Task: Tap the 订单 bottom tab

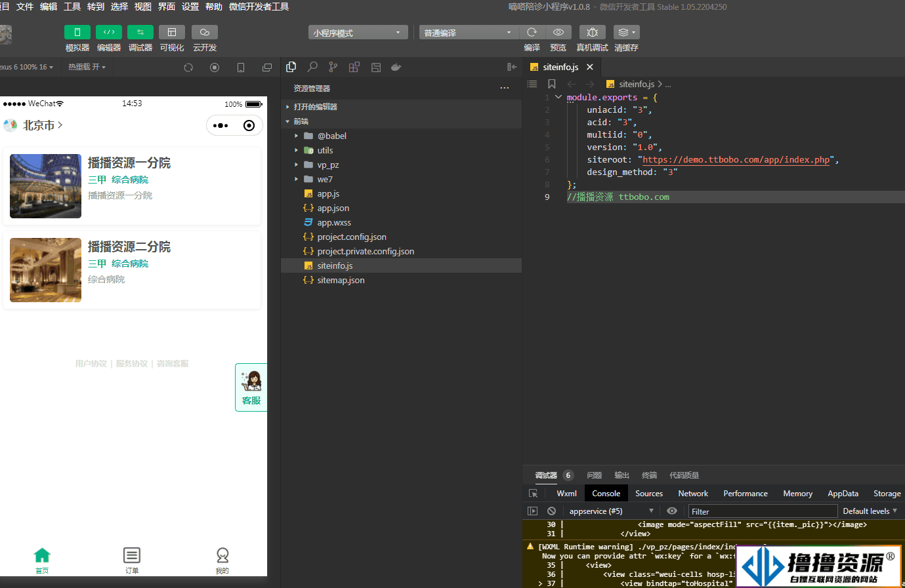Action: point(132,560)
